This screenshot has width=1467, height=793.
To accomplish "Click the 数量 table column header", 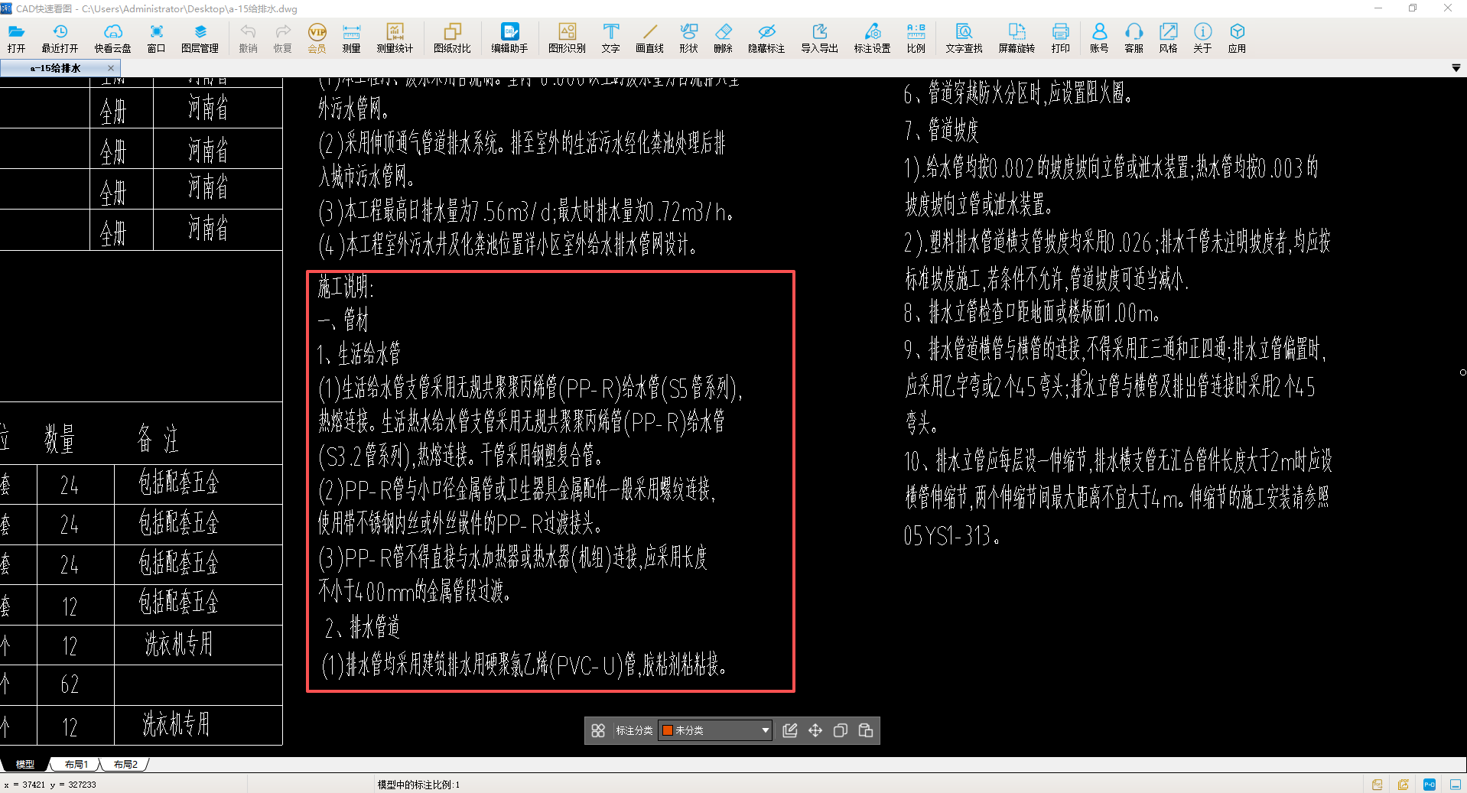I will coord(59,440).
